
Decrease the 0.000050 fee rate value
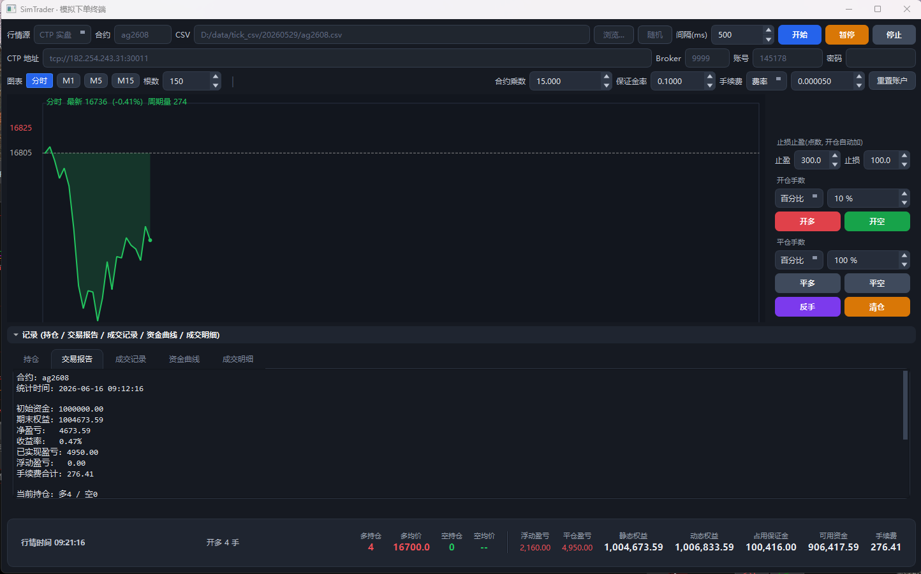pos(859,85)
